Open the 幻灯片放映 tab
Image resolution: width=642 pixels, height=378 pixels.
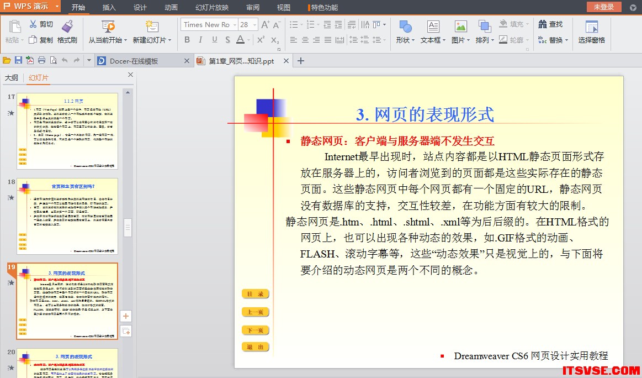click(212, 7)
